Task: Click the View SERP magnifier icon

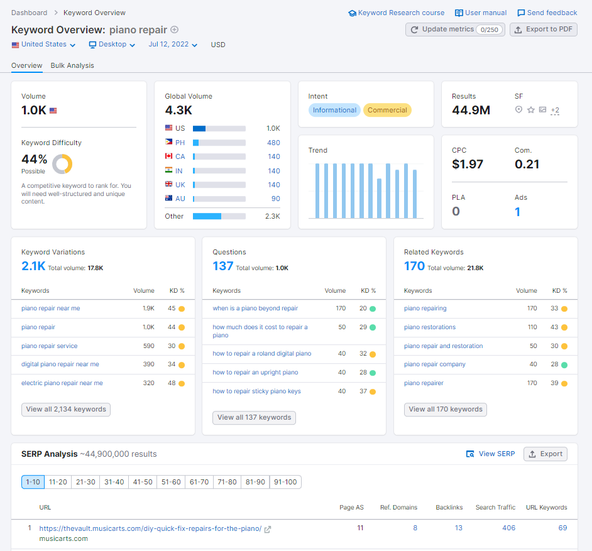Action: pos(470,454)
